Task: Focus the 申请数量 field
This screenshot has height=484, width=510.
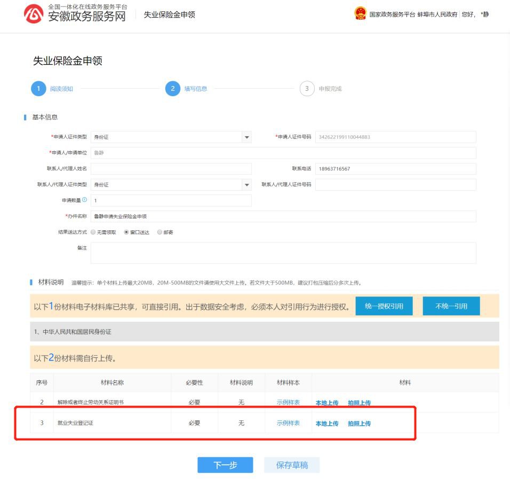Action: click(171, 201)
